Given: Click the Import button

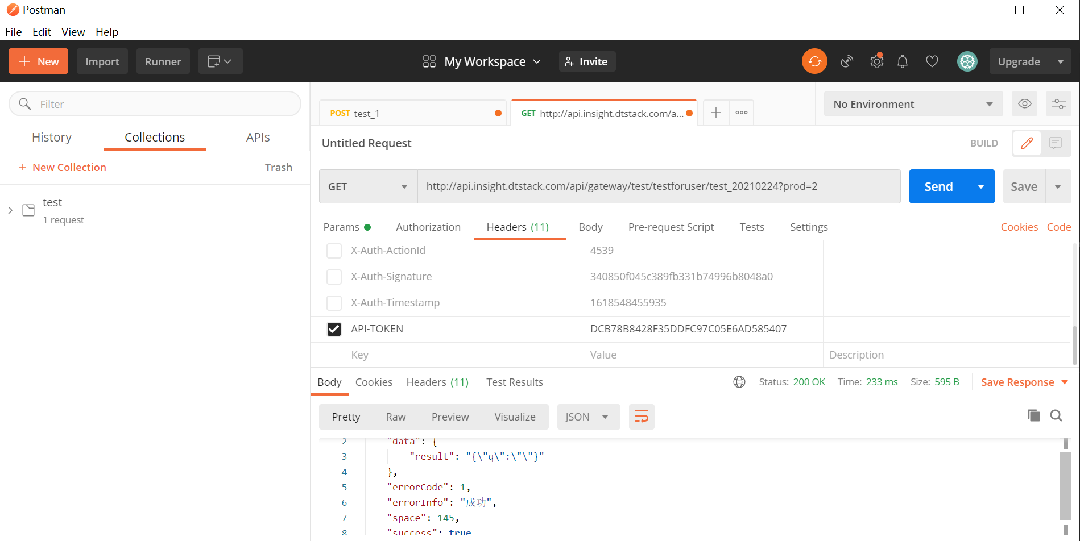Looking at the screenshot, I should click(102, 61).
